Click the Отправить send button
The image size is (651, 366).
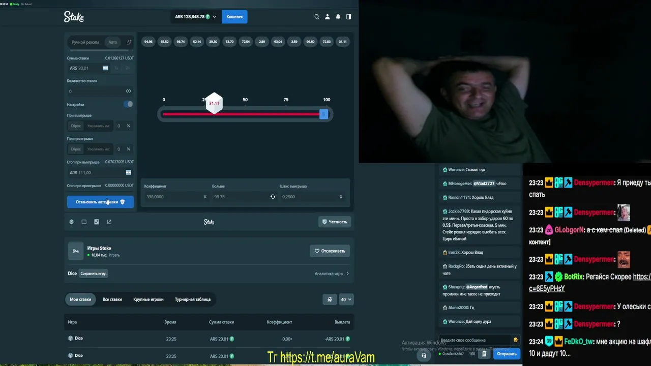click(507, 354)
